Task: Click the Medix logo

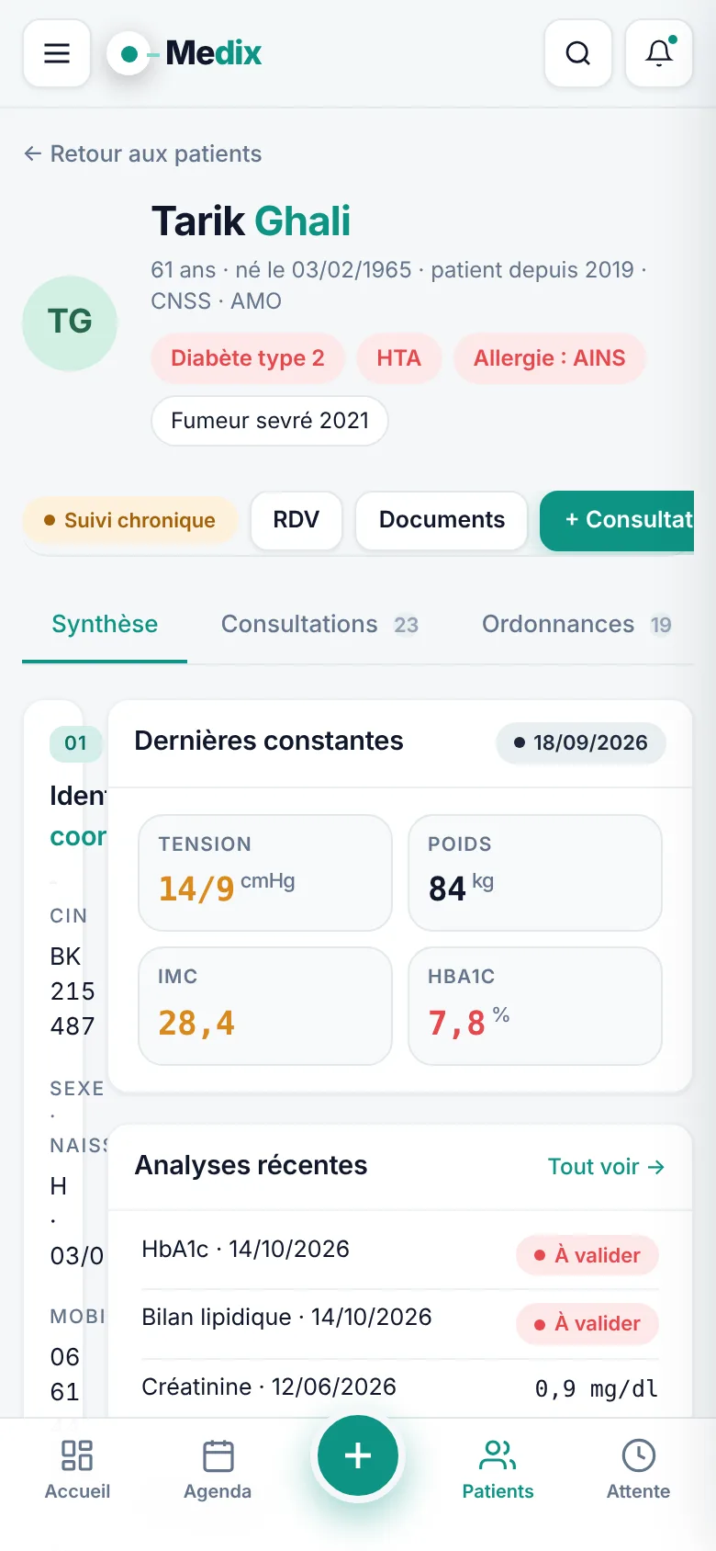Action: 185,53
